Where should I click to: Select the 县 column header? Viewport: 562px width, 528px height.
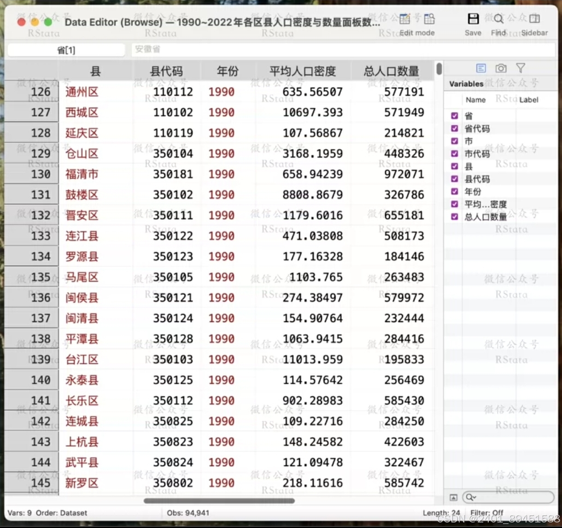point(95,71)
